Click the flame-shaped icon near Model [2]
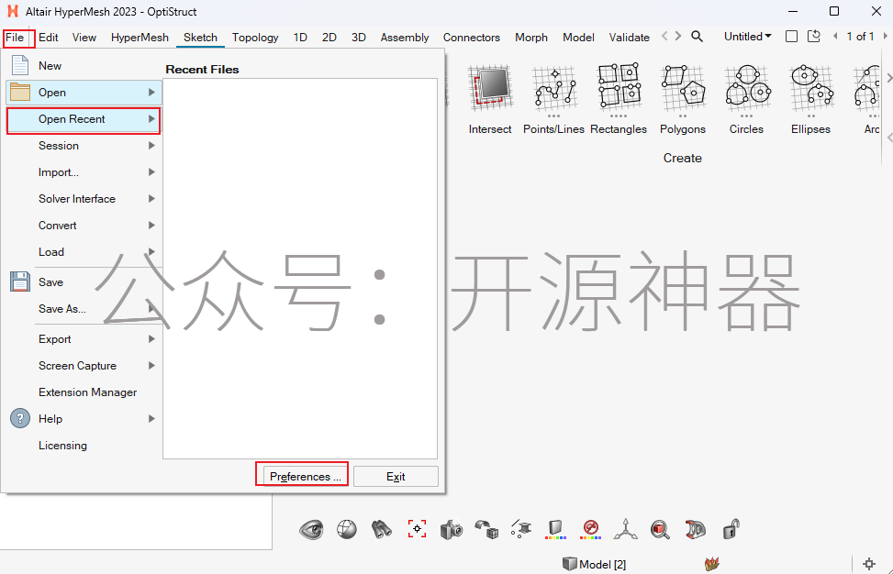 [x=712, y=564]
